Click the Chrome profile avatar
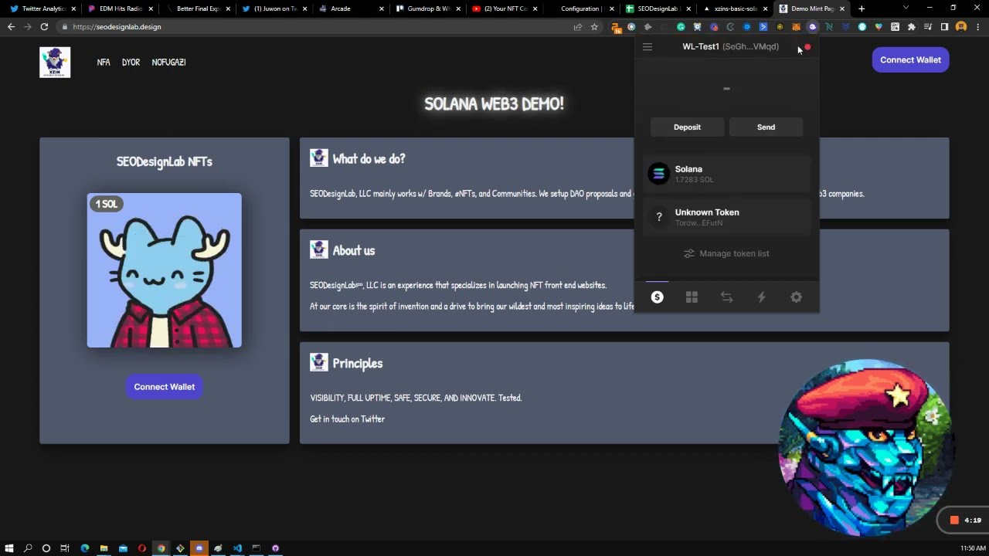 click(961, 27)
